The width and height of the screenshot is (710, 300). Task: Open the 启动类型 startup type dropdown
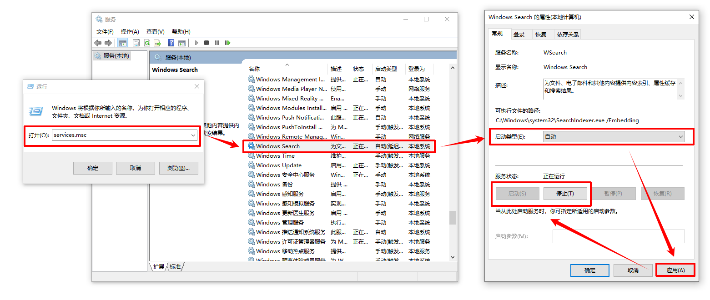click(x=614, y=136)
